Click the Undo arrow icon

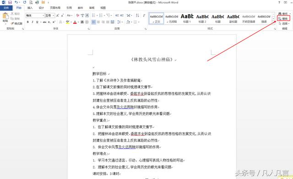16,2
